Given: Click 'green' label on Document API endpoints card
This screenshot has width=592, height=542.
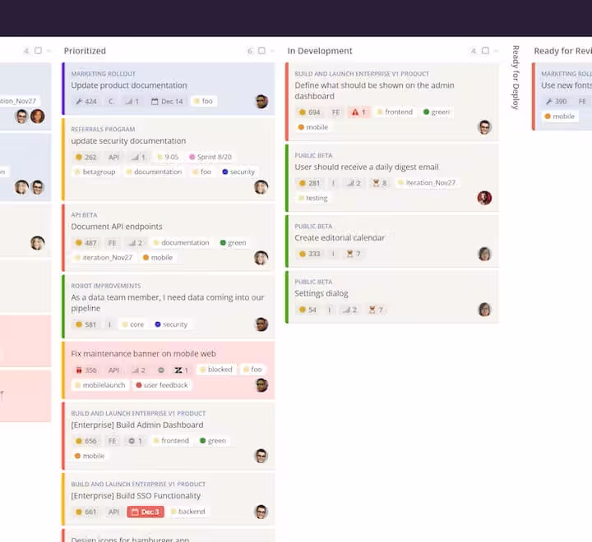Looking at the screenshot, I should click(x=233, y=243).
